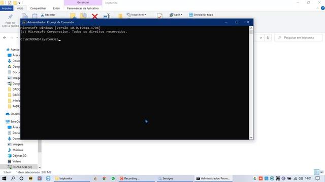
Task: Click the navigation pane scroll-down chevron
Action: click(x=40, y=167)
